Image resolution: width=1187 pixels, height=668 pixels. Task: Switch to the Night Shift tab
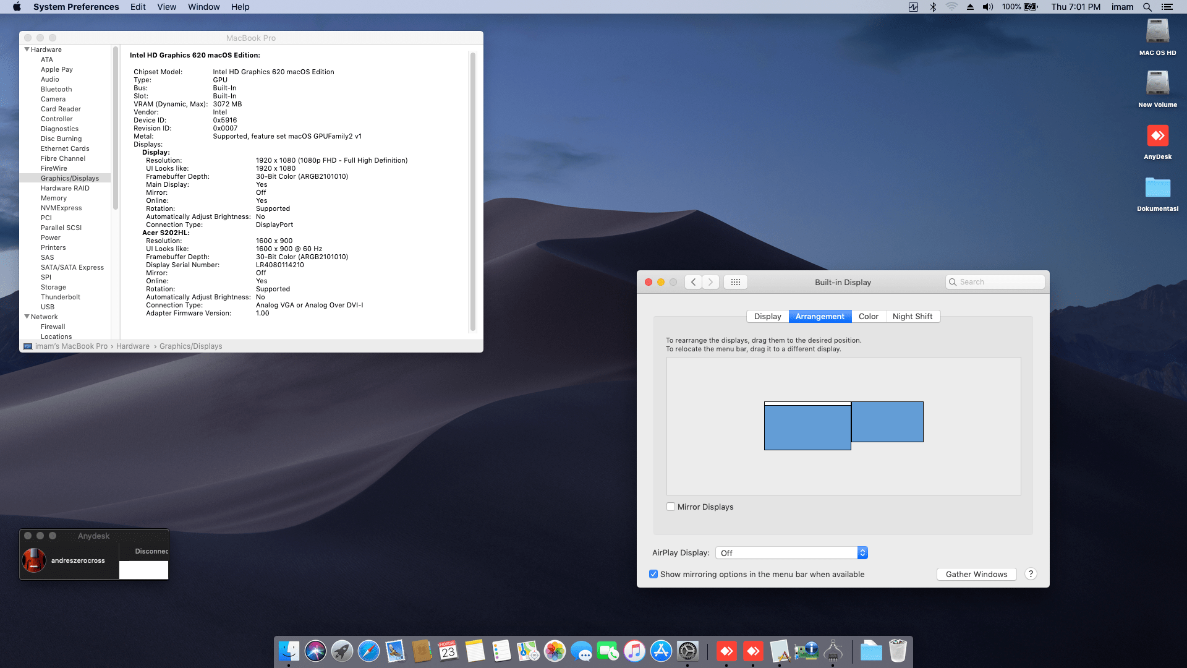(913, 316)
